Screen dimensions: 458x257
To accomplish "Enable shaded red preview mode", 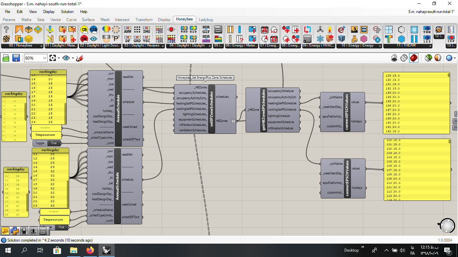I will (x=414, y=58).
